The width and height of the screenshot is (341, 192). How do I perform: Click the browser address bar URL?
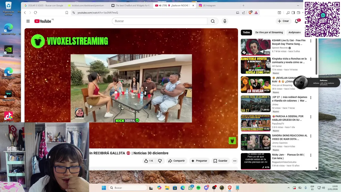tap(98, 13)
